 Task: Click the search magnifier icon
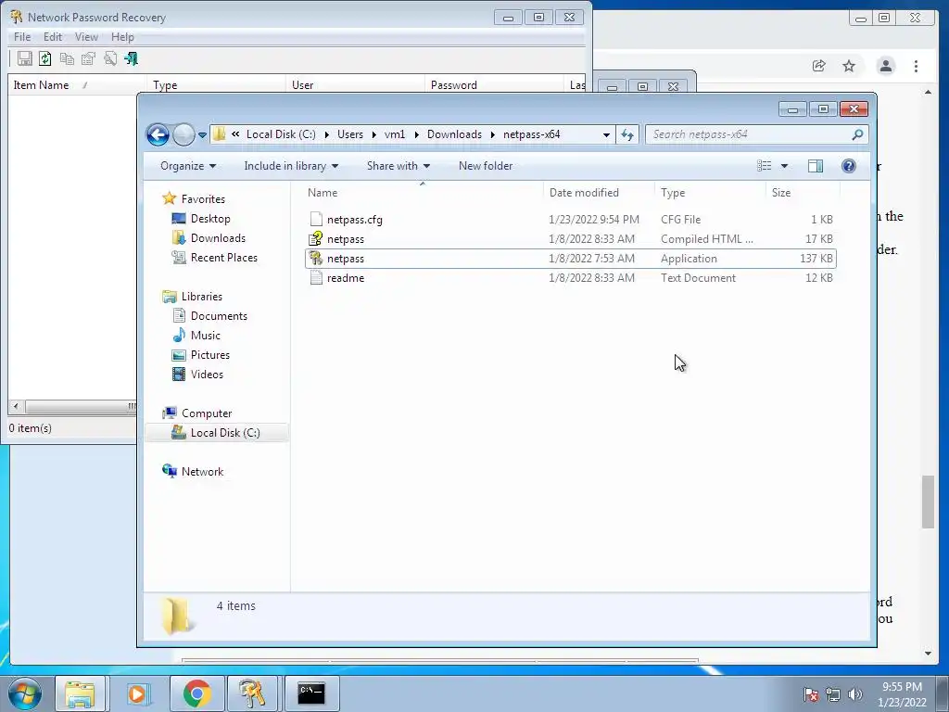coord(857,134)
